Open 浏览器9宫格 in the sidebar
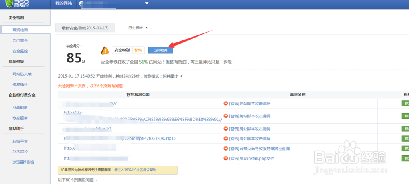Screen dimensions: 409x184 click(x=23, y=162)
